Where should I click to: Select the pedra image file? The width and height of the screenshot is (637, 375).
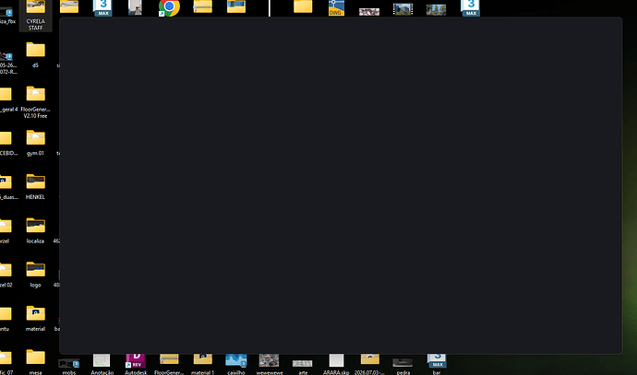point(403,362)
